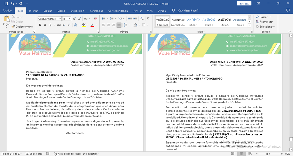Toggle show paragraph marks (¶)
This screenshot has width=293, height=156.
[148, 19]
